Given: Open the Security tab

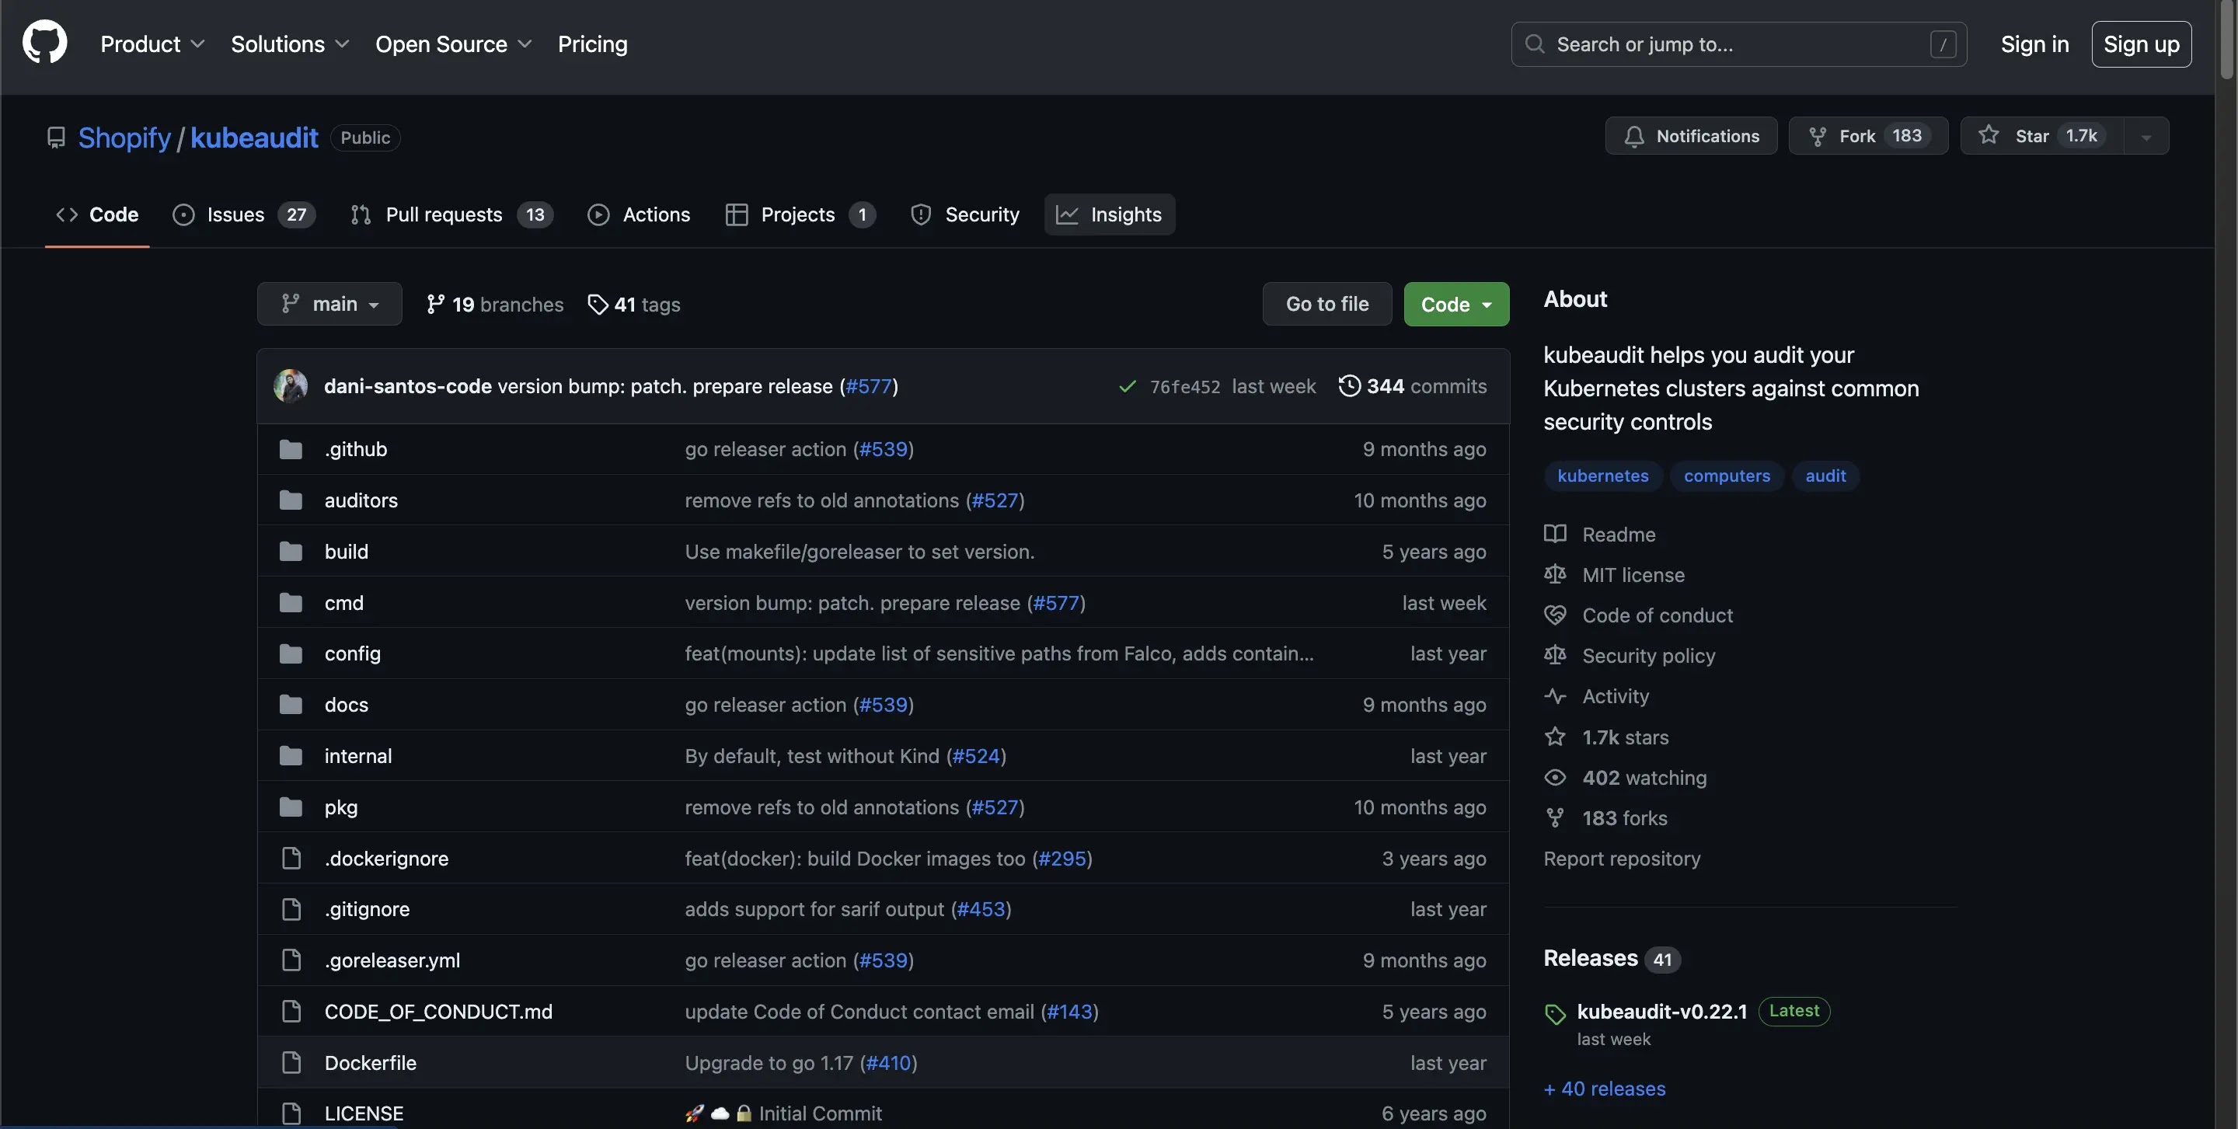Looking at the screenshot, I should [965, 214].
